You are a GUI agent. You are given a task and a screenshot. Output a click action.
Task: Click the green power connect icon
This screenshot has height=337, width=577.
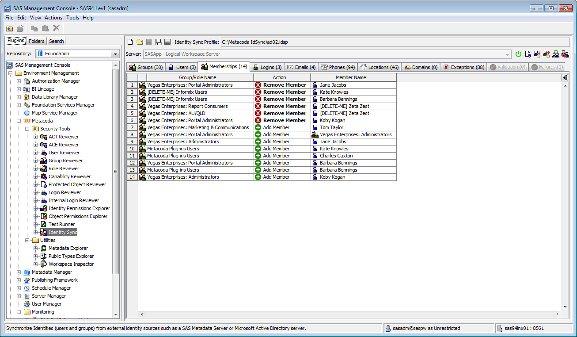point(519,54)
